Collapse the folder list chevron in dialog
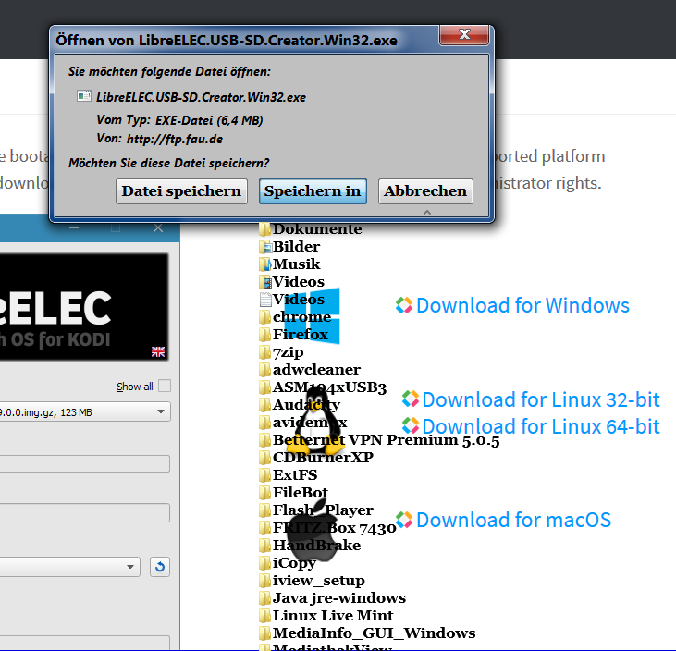Image resolution: width=676 pixels, height=651 pixels. 427,212
